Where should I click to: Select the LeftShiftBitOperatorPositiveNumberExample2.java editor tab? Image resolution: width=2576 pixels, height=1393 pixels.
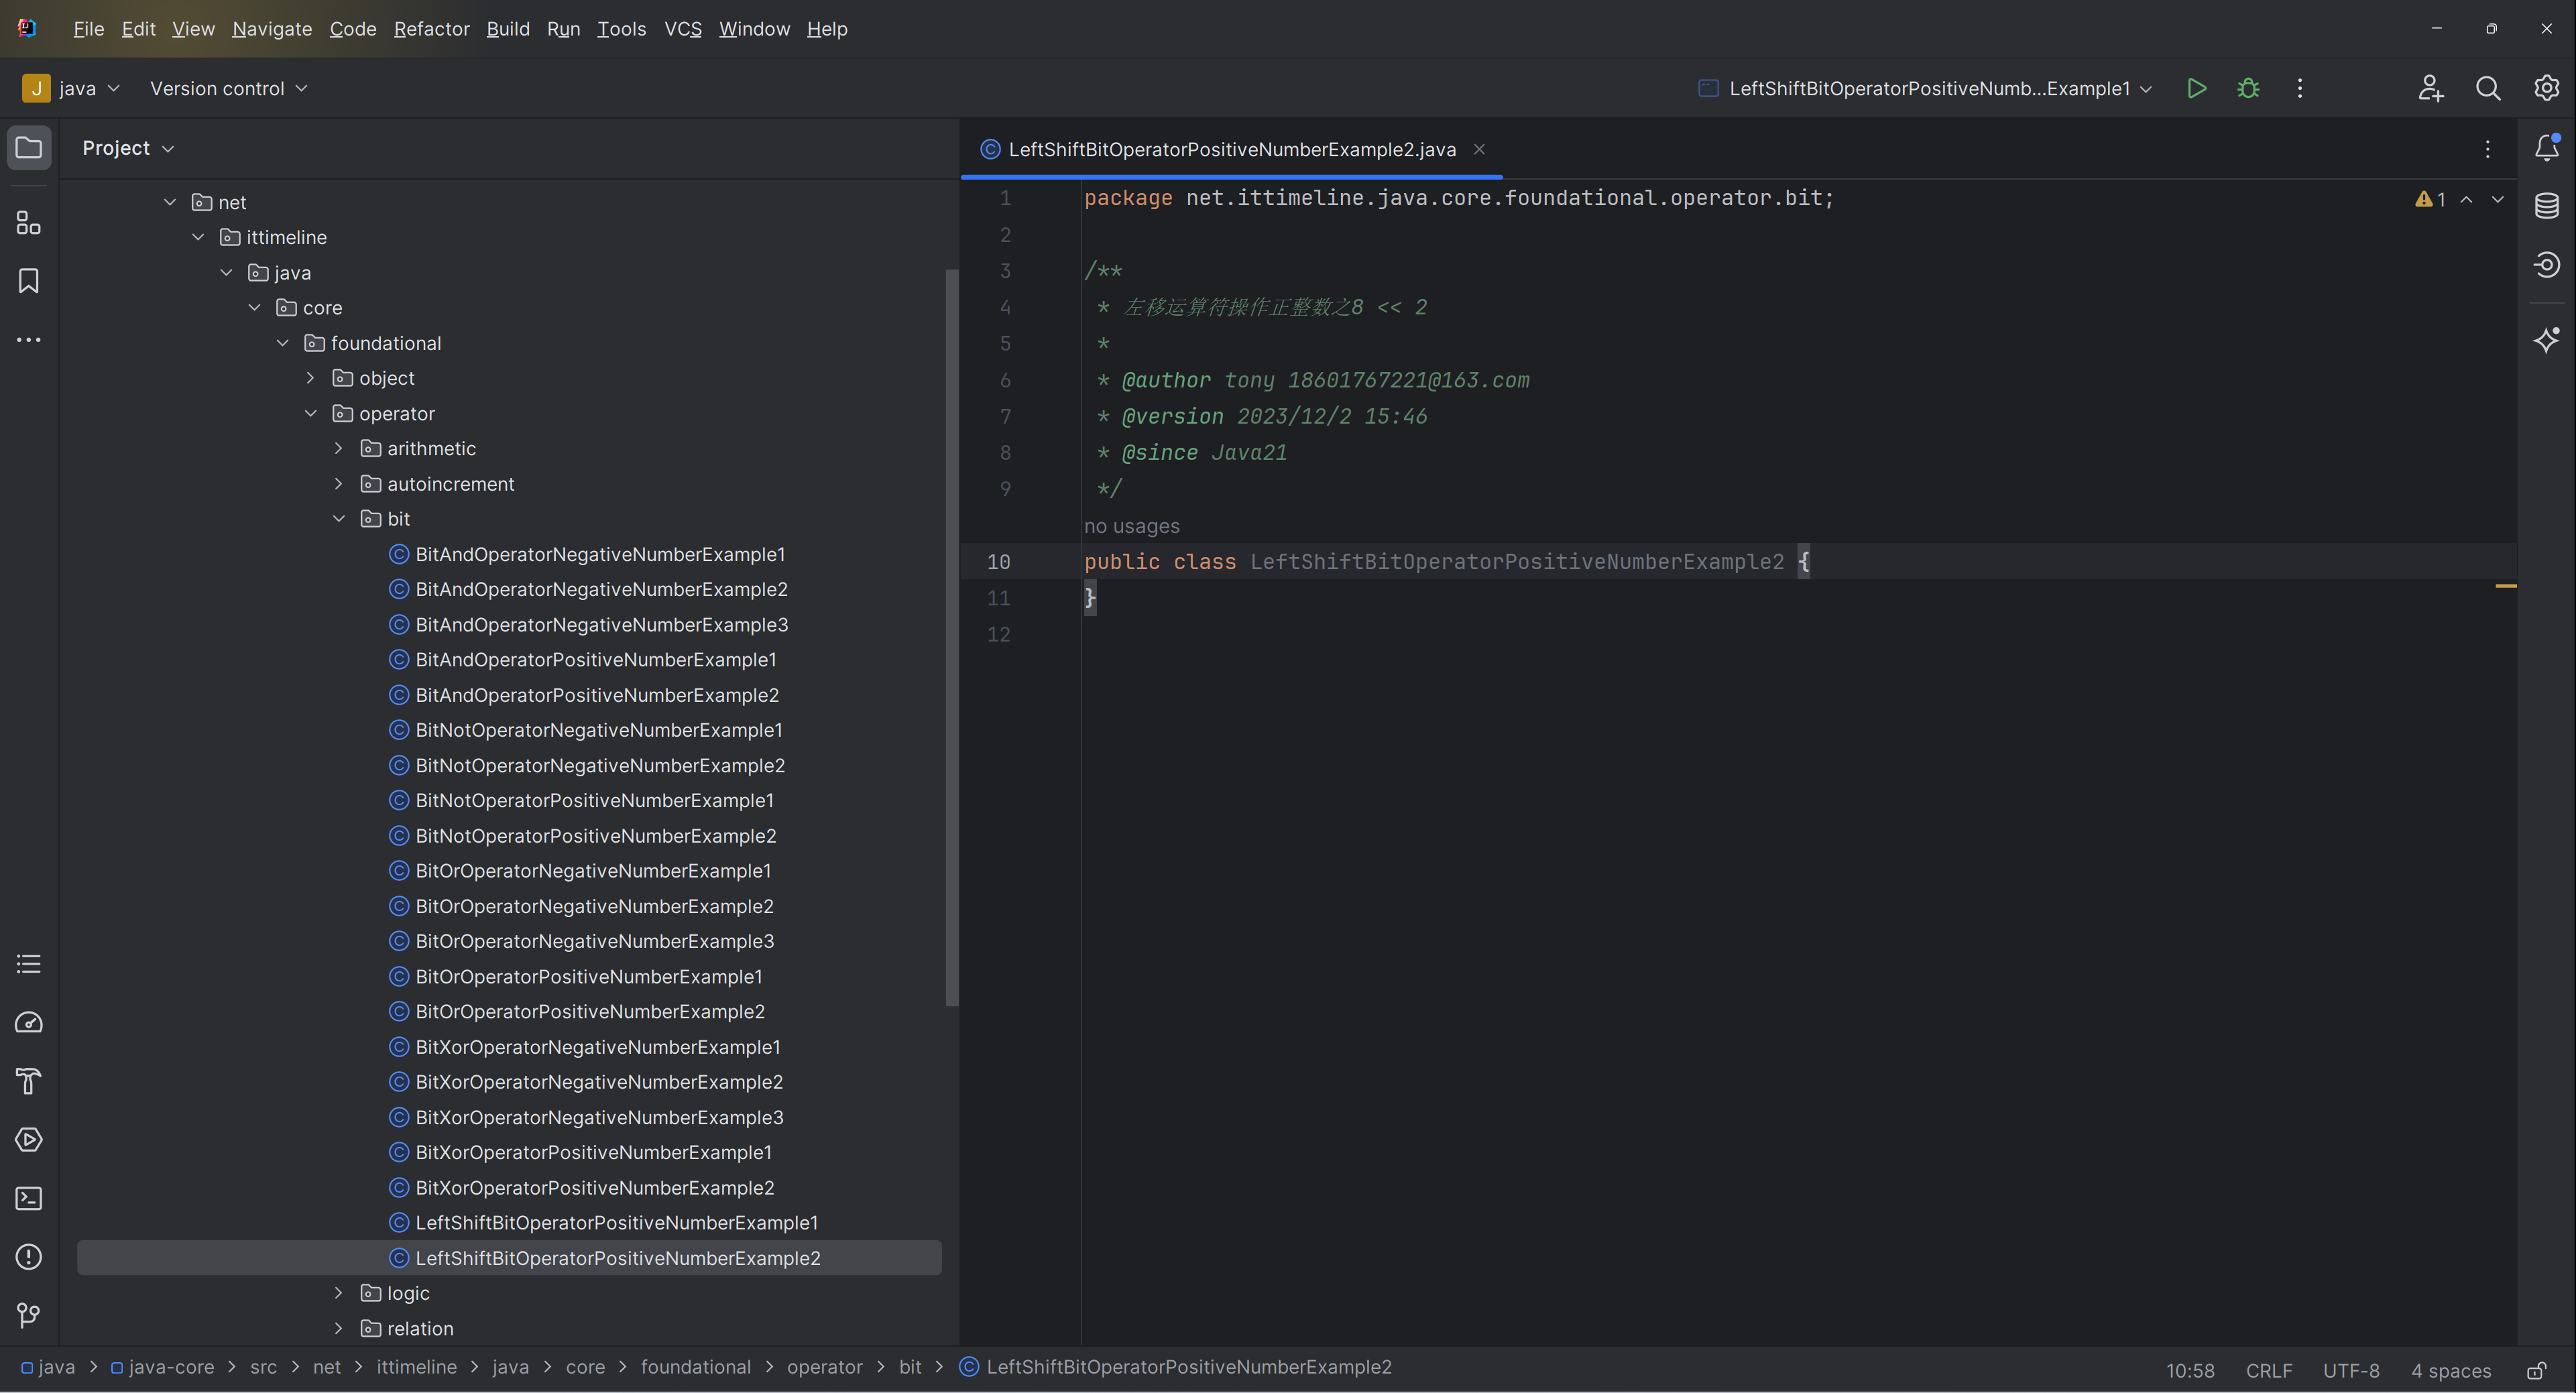(x=1232, y=149)
